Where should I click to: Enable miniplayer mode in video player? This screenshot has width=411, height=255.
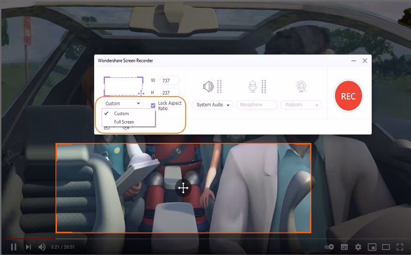pos(372,247)
